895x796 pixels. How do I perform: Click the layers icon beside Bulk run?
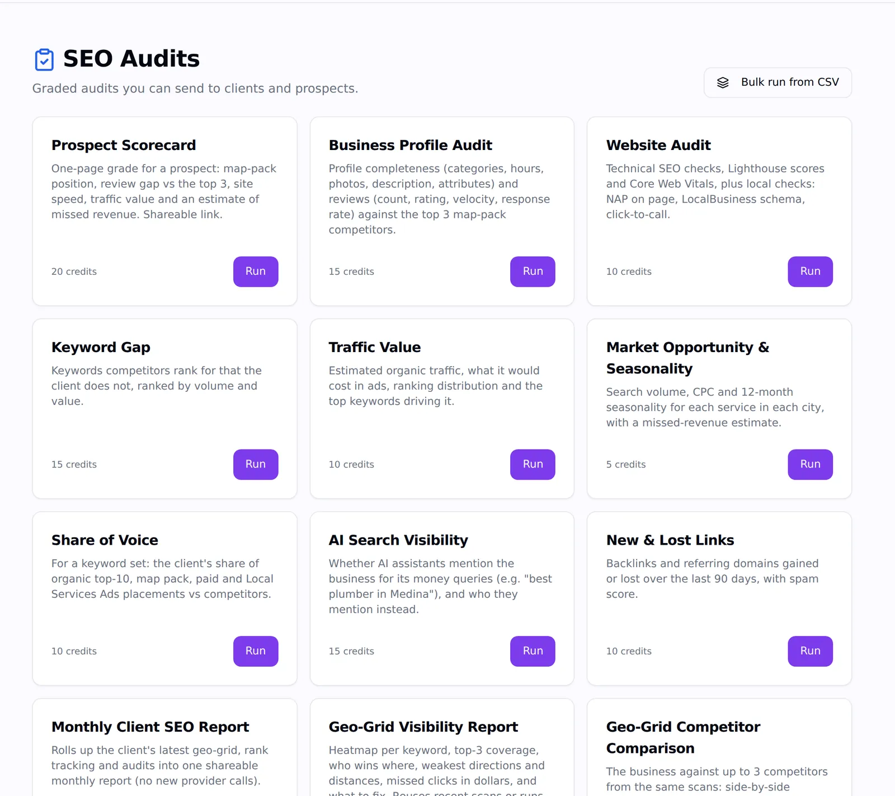723,82
